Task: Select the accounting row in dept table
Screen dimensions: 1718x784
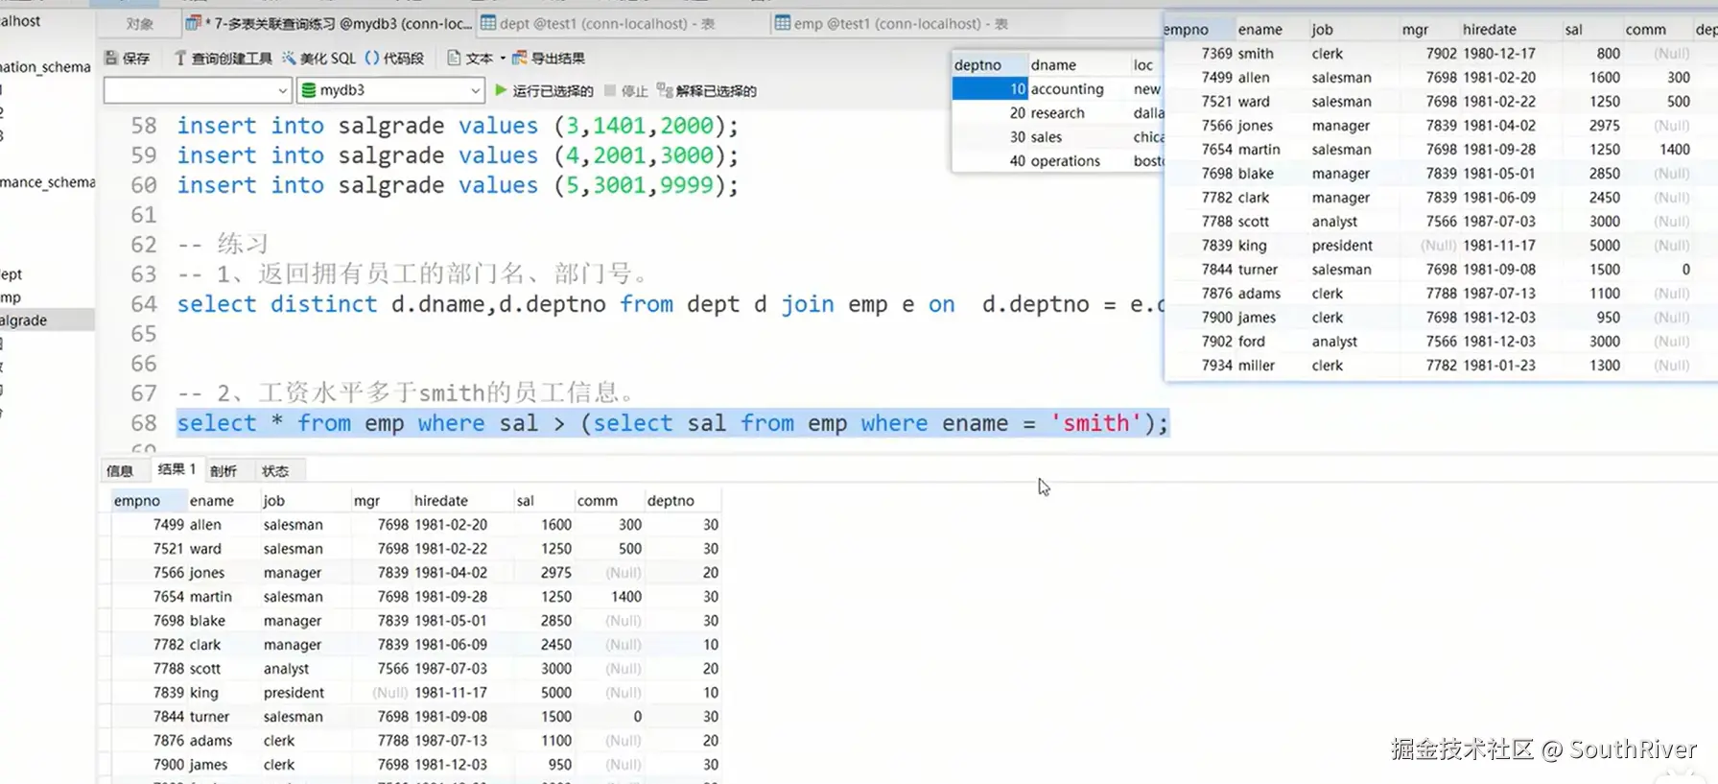Action: tap(1066, 89)
